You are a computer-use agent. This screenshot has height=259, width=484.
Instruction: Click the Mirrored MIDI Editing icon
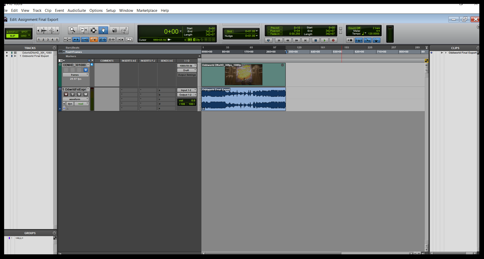[x=85, y=39]
